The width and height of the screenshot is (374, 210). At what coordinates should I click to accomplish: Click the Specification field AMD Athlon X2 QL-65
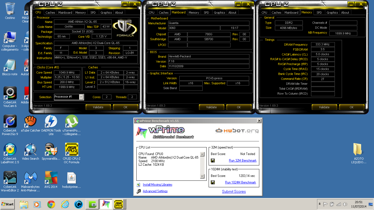click(96, 43)
